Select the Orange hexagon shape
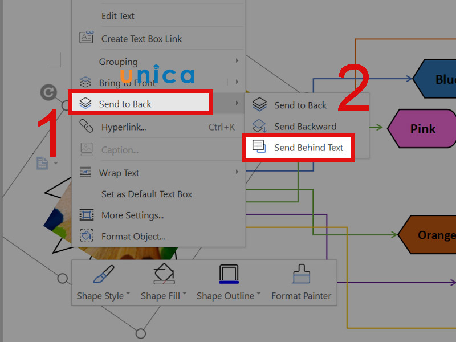 427,234
